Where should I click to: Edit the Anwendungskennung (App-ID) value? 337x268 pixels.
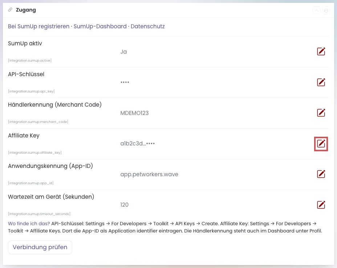click(x=321, y=174)
